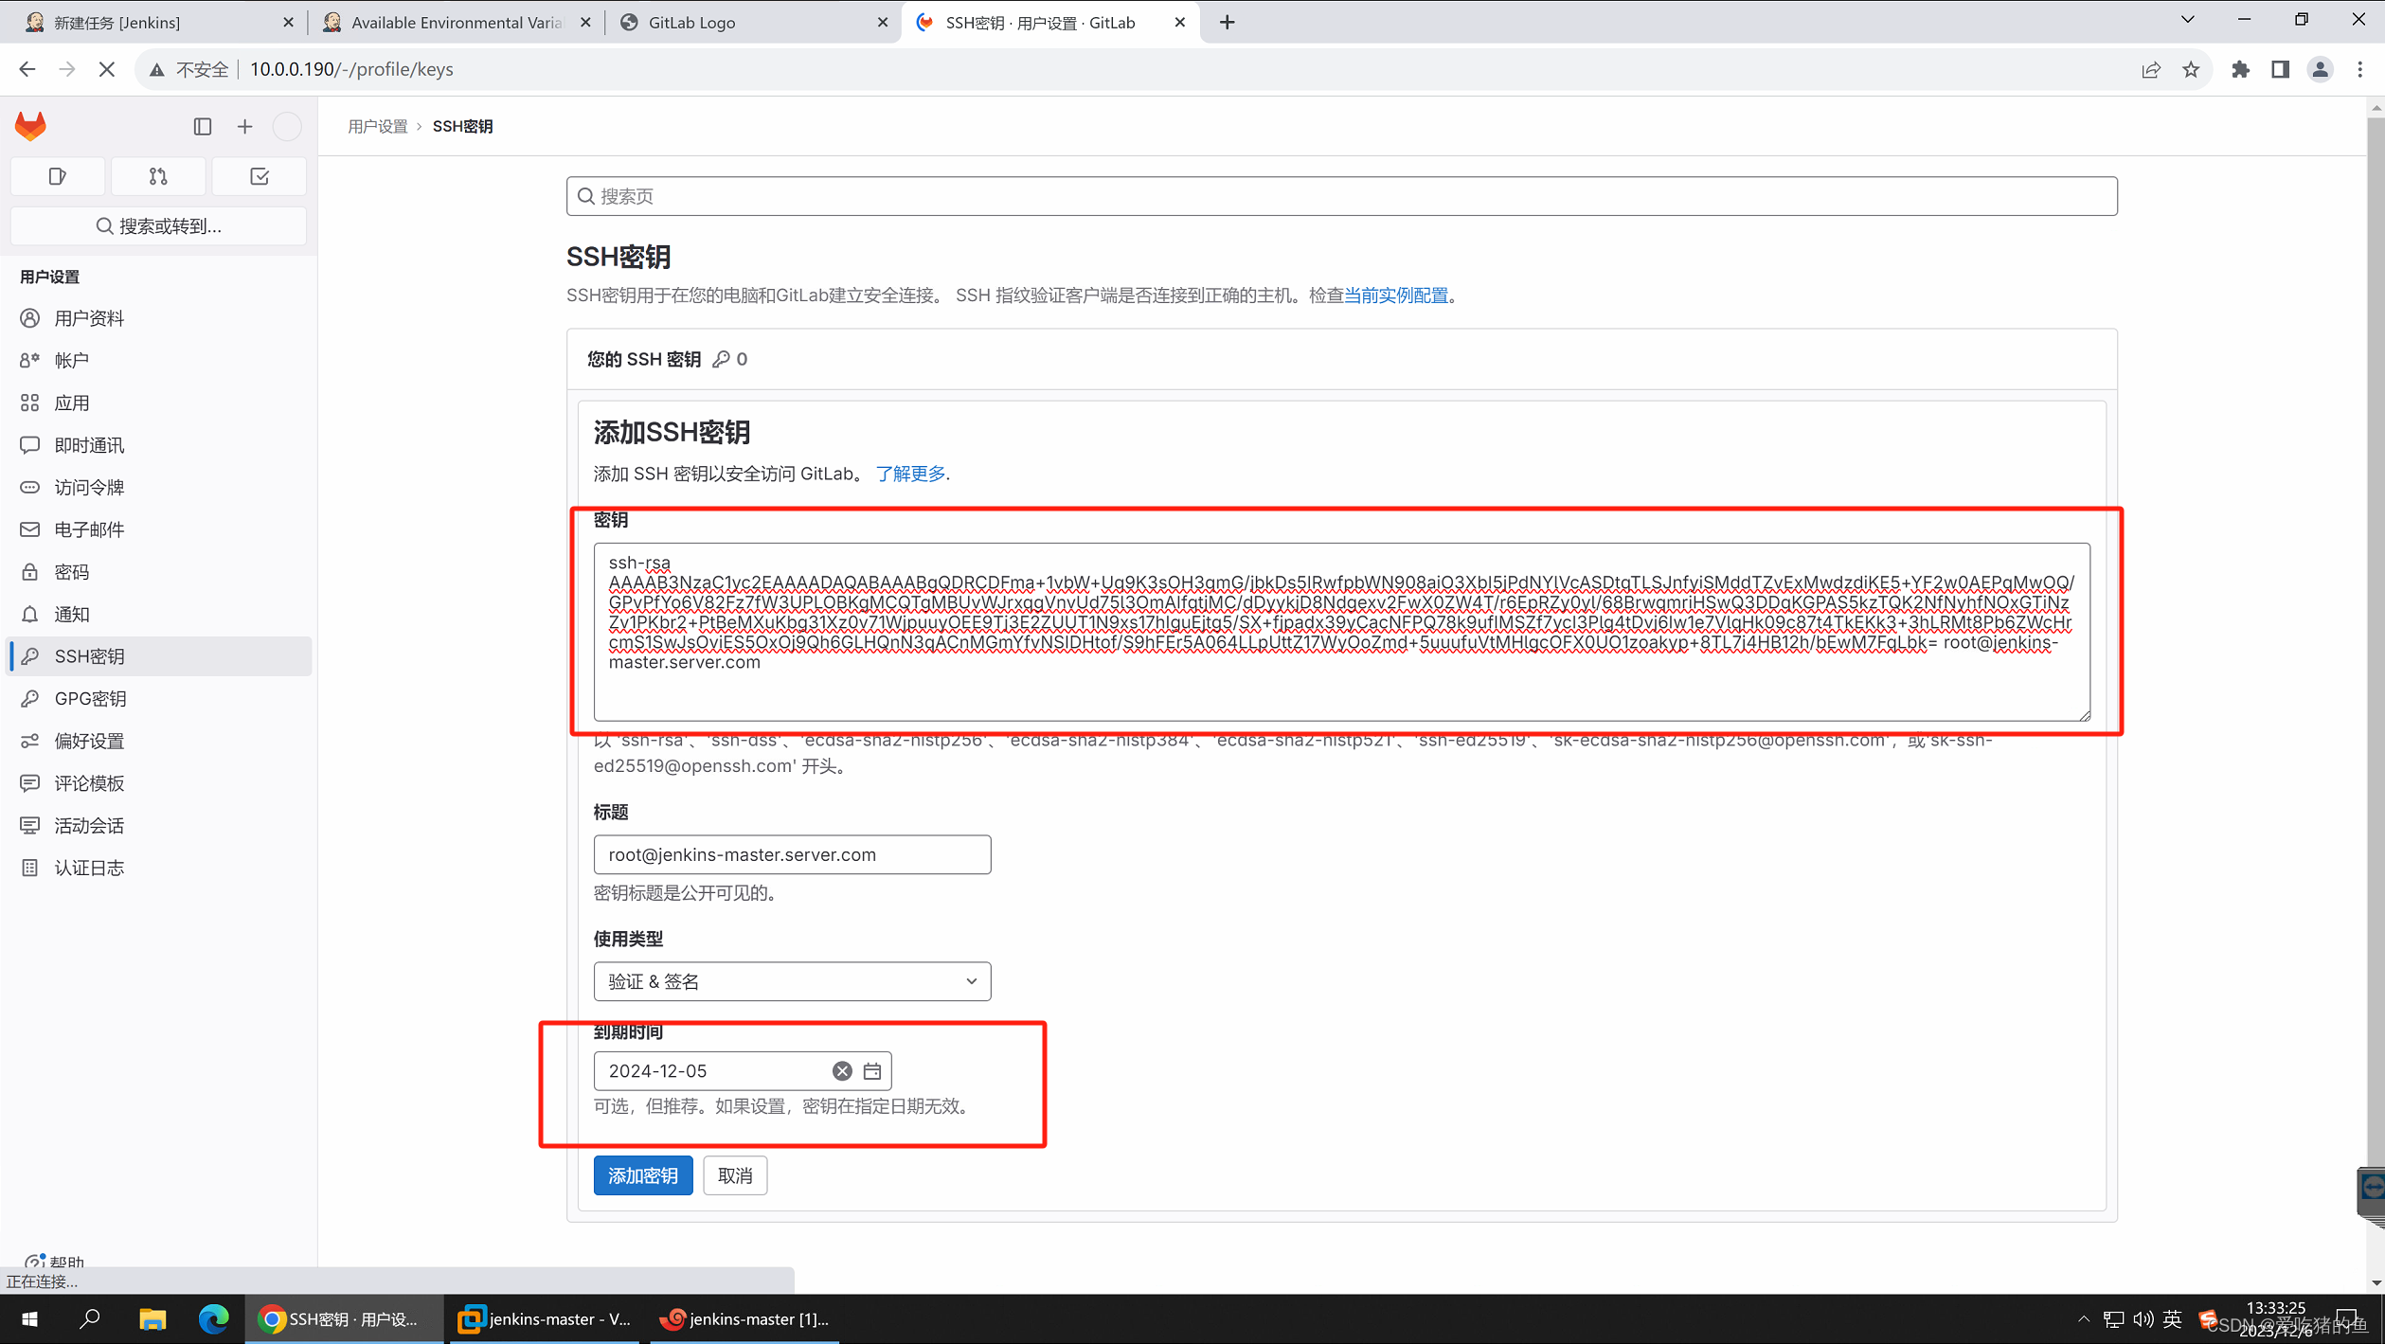Click the address bar URL
2385x1344 pixels.
pos(351,69)
